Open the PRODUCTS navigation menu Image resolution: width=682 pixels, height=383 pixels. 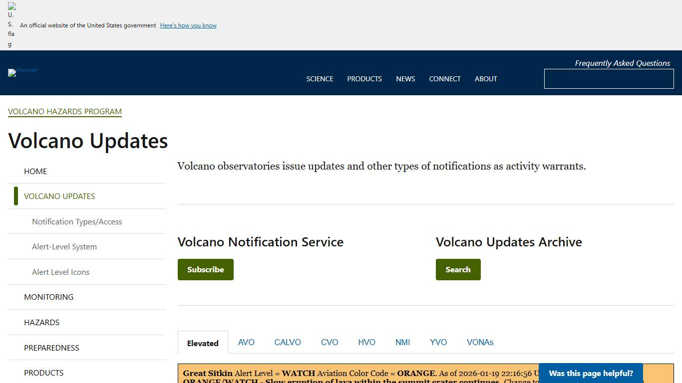click(364, 79)
